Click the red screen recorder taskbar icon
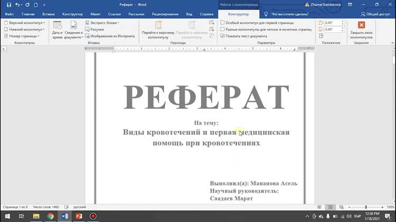The height and width of the screenshot is (222, 396). (93, 216)
